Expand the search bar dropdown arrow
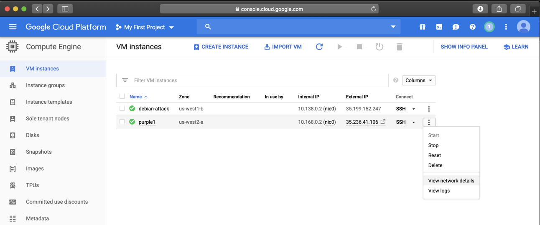This screenshot has width=540, height=225. (393, 27)
